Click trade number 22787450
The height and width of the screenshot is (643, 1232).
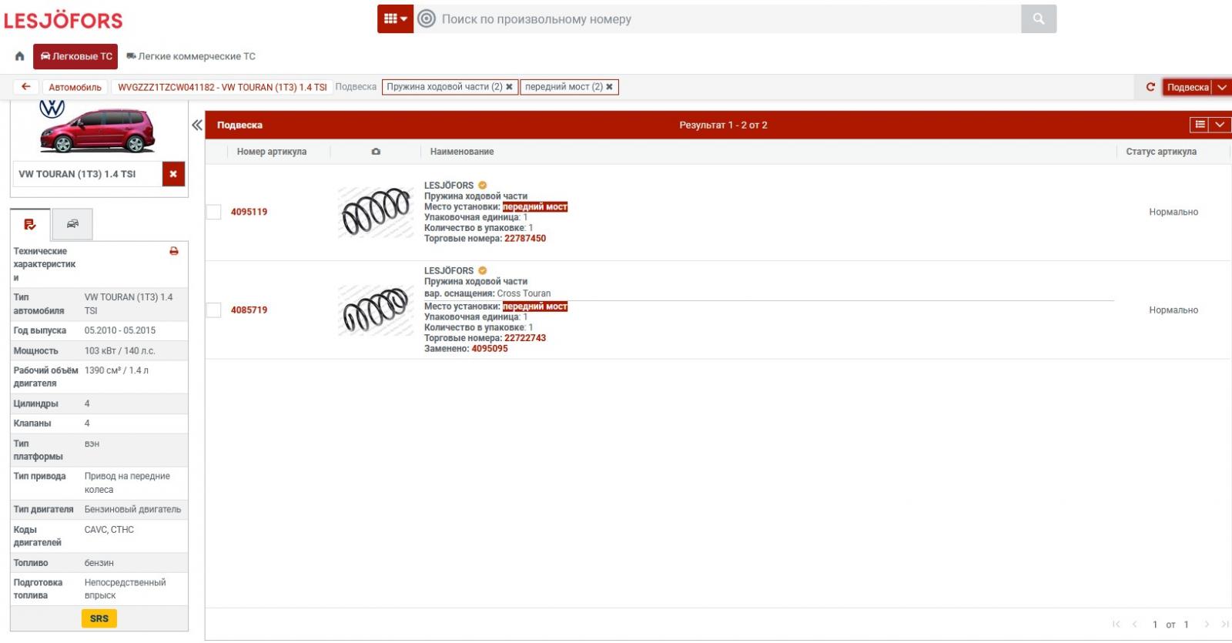[x=525, y=239]
